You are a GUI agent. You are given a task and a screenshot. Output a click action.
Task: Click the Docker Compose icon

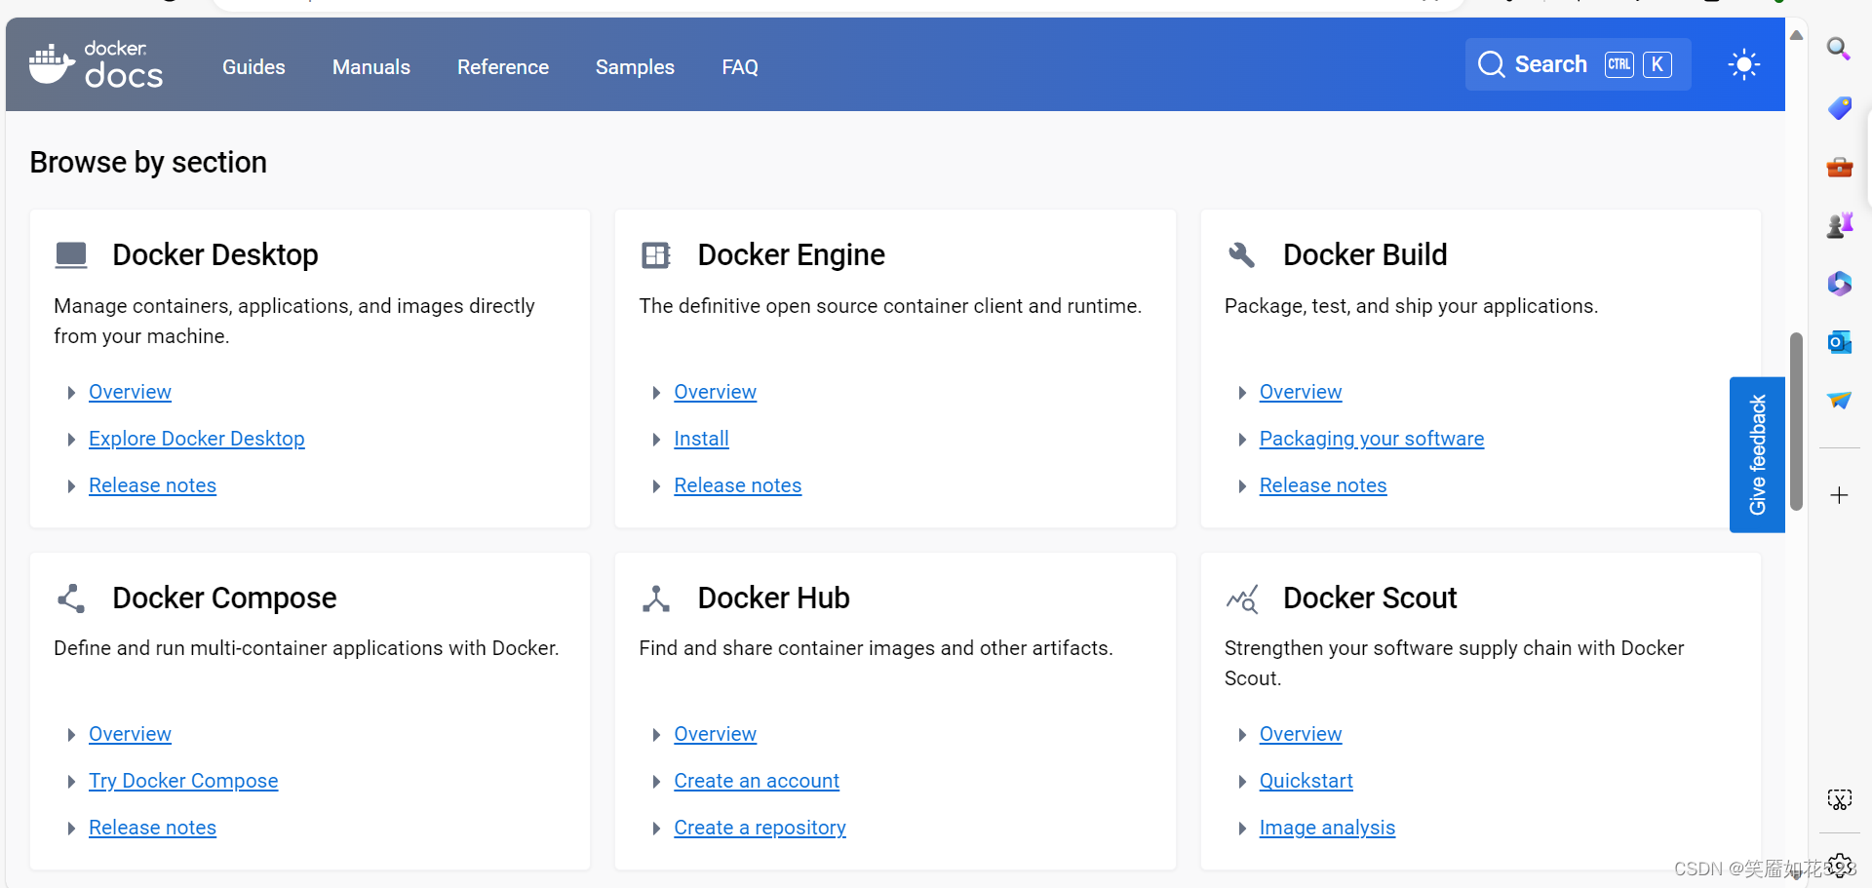[71, 598]
